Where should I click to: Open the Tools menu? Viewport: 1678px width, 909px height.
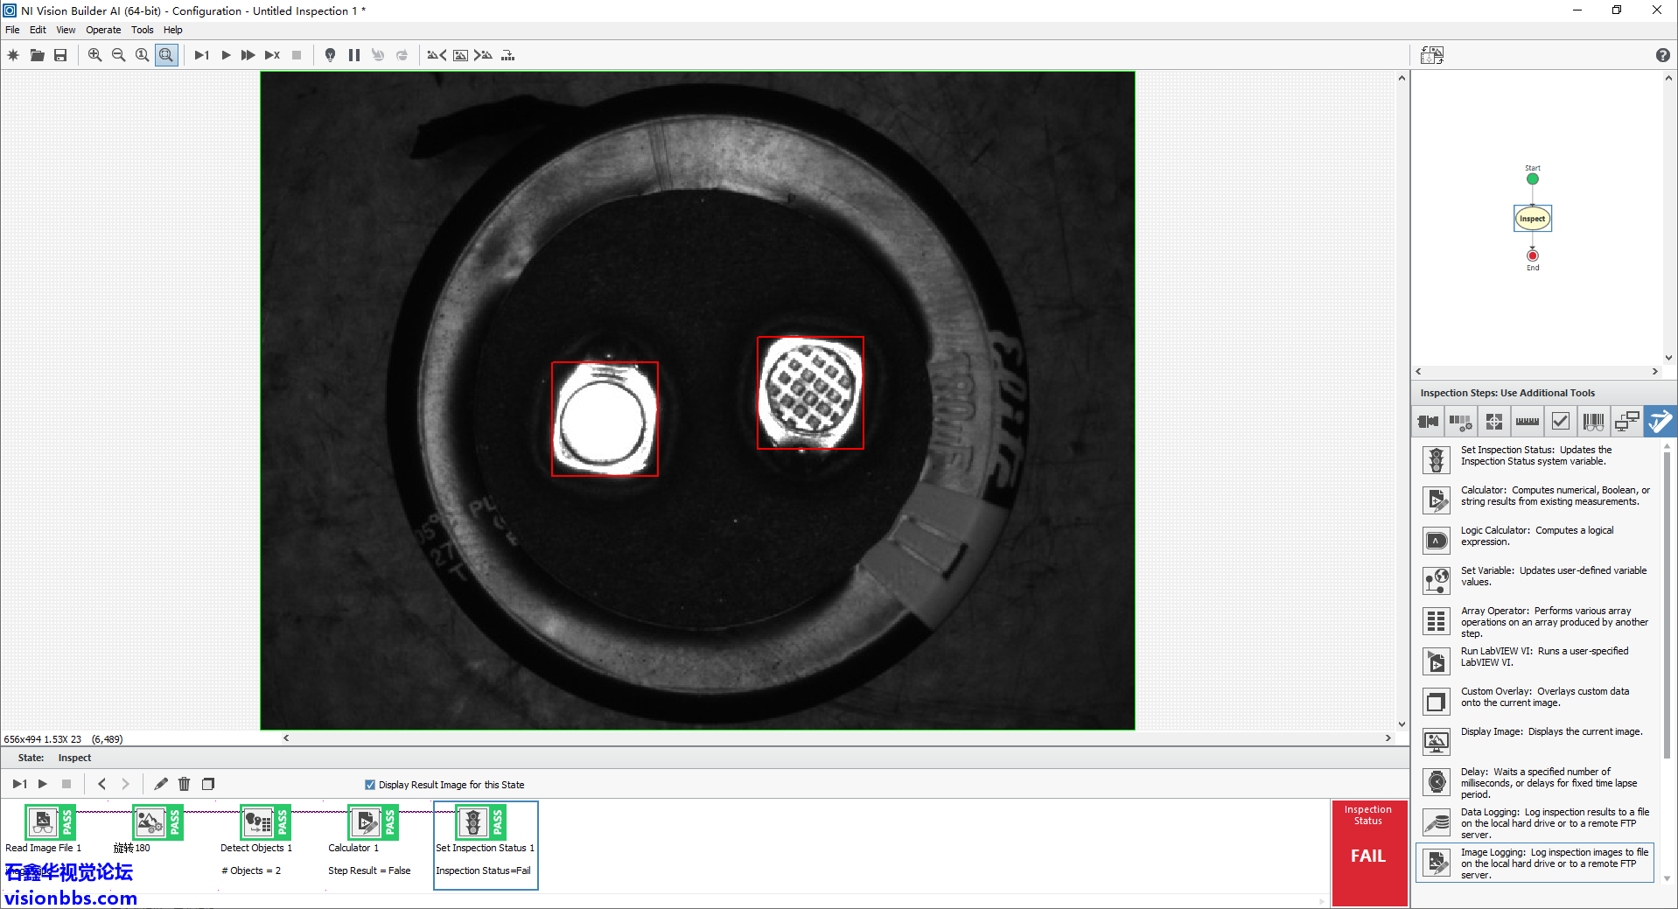[142, 30]
